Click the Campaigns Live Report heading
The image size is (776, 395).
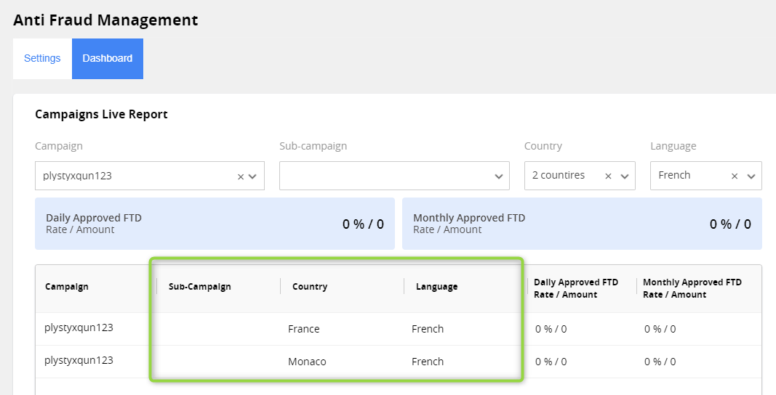[x=101, y=114]
